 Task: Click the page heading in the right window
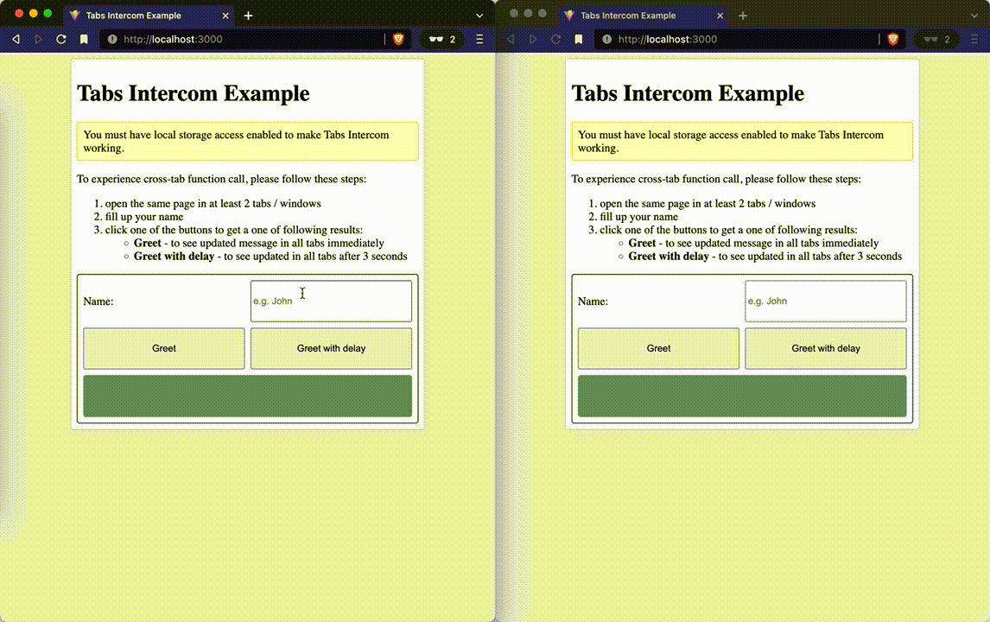[688, 93]
